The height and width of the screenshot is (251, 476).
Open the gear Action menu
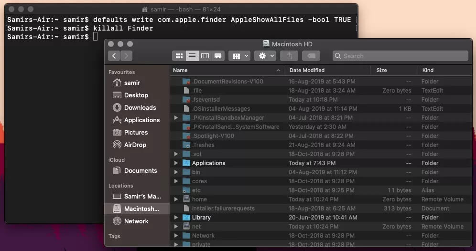pyautogui.click(x=265, y=56)
